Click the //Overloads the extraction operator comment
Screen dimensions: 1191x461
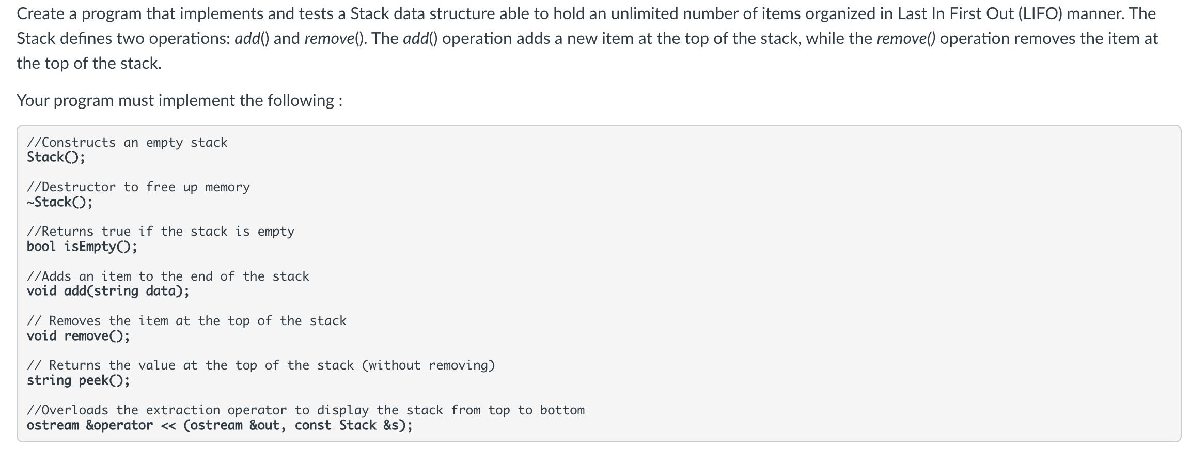tap(306, 410)
